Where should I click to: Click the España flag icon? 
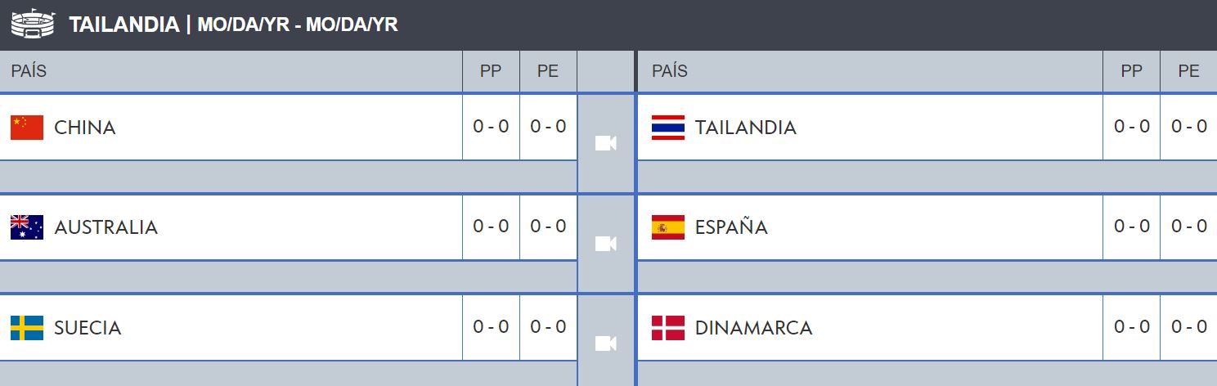point(668,227)
